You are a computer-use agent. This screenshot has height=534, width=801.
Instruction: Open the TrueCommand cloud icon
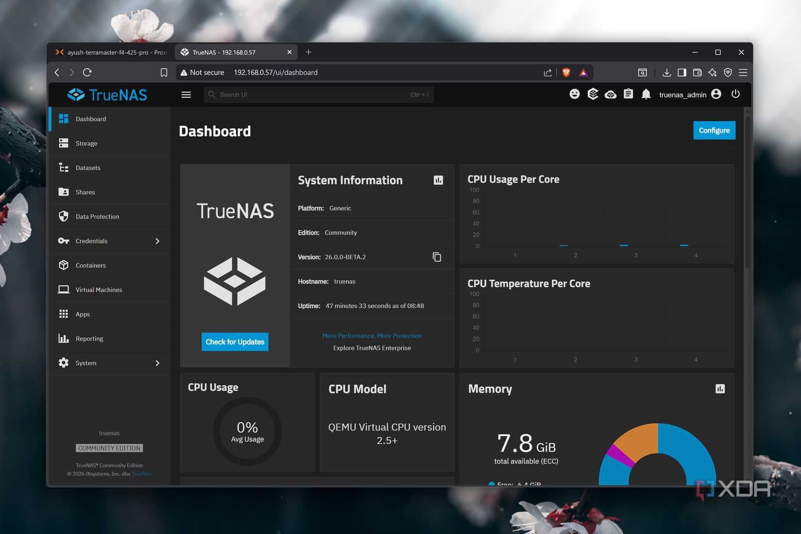coord(611,95)
